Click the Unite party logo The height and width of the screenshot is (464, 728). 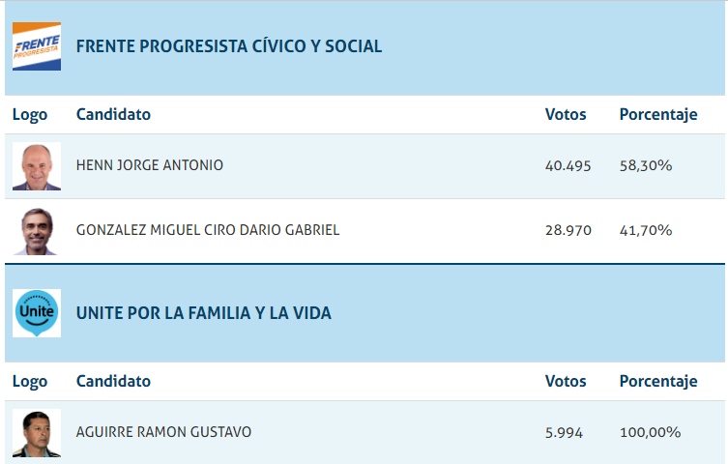pos(37,313)
